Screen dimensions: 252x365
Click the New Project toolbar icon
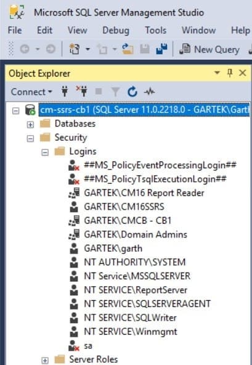74,49
